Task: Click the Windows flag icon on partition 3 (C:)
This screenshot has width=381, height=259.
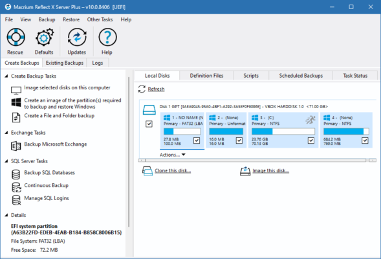Action: [255, 118]
